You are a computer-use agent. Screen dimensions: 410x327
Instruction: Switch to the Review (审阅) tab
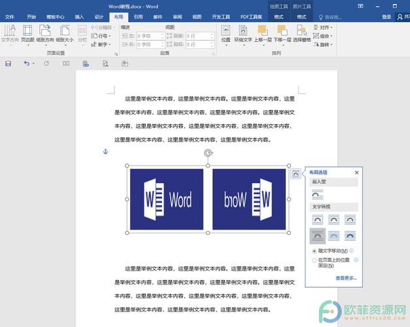click(x=177, y=17)
